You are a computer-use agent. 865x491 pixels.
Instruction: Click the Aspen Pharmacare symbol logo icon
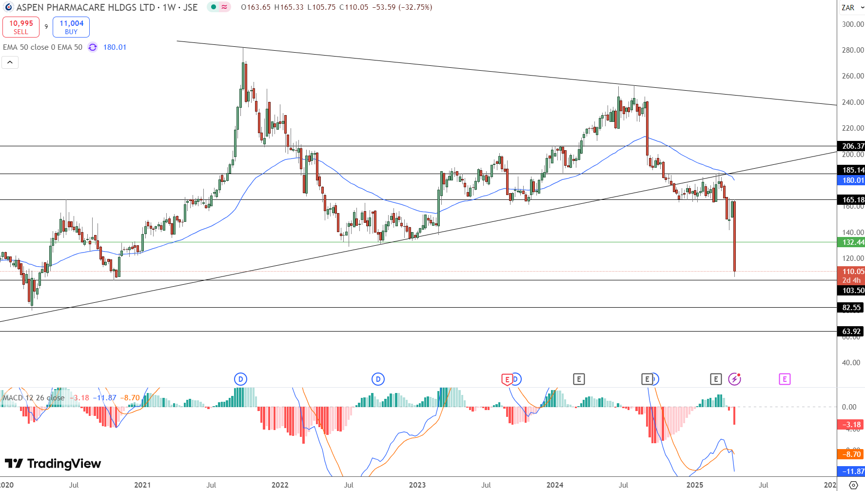pyautogui.click(x=8, y=7)
